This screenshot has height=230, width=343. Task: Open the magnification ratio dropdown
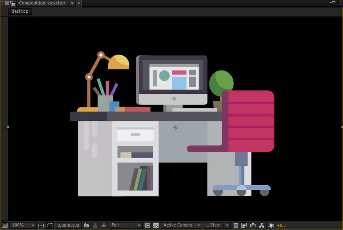(23, 225)
